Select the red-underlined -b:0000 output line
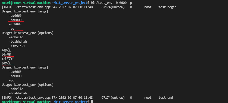This screenshot has width=228, height=103. pos(15,20)
